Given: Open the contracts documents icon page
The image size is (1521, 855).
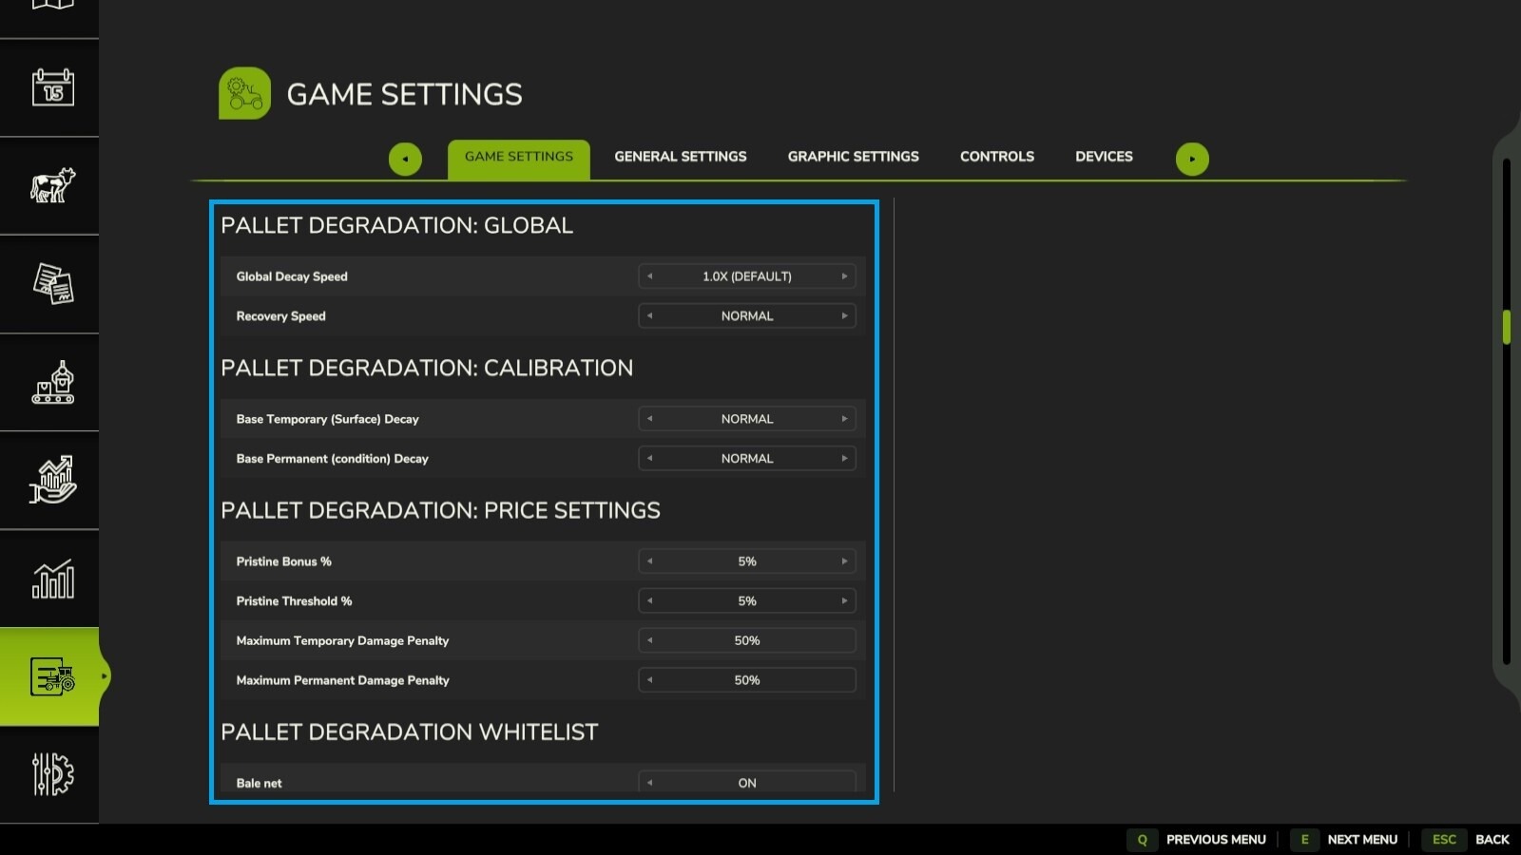Looking at the screenshot, I should [52, 283].
